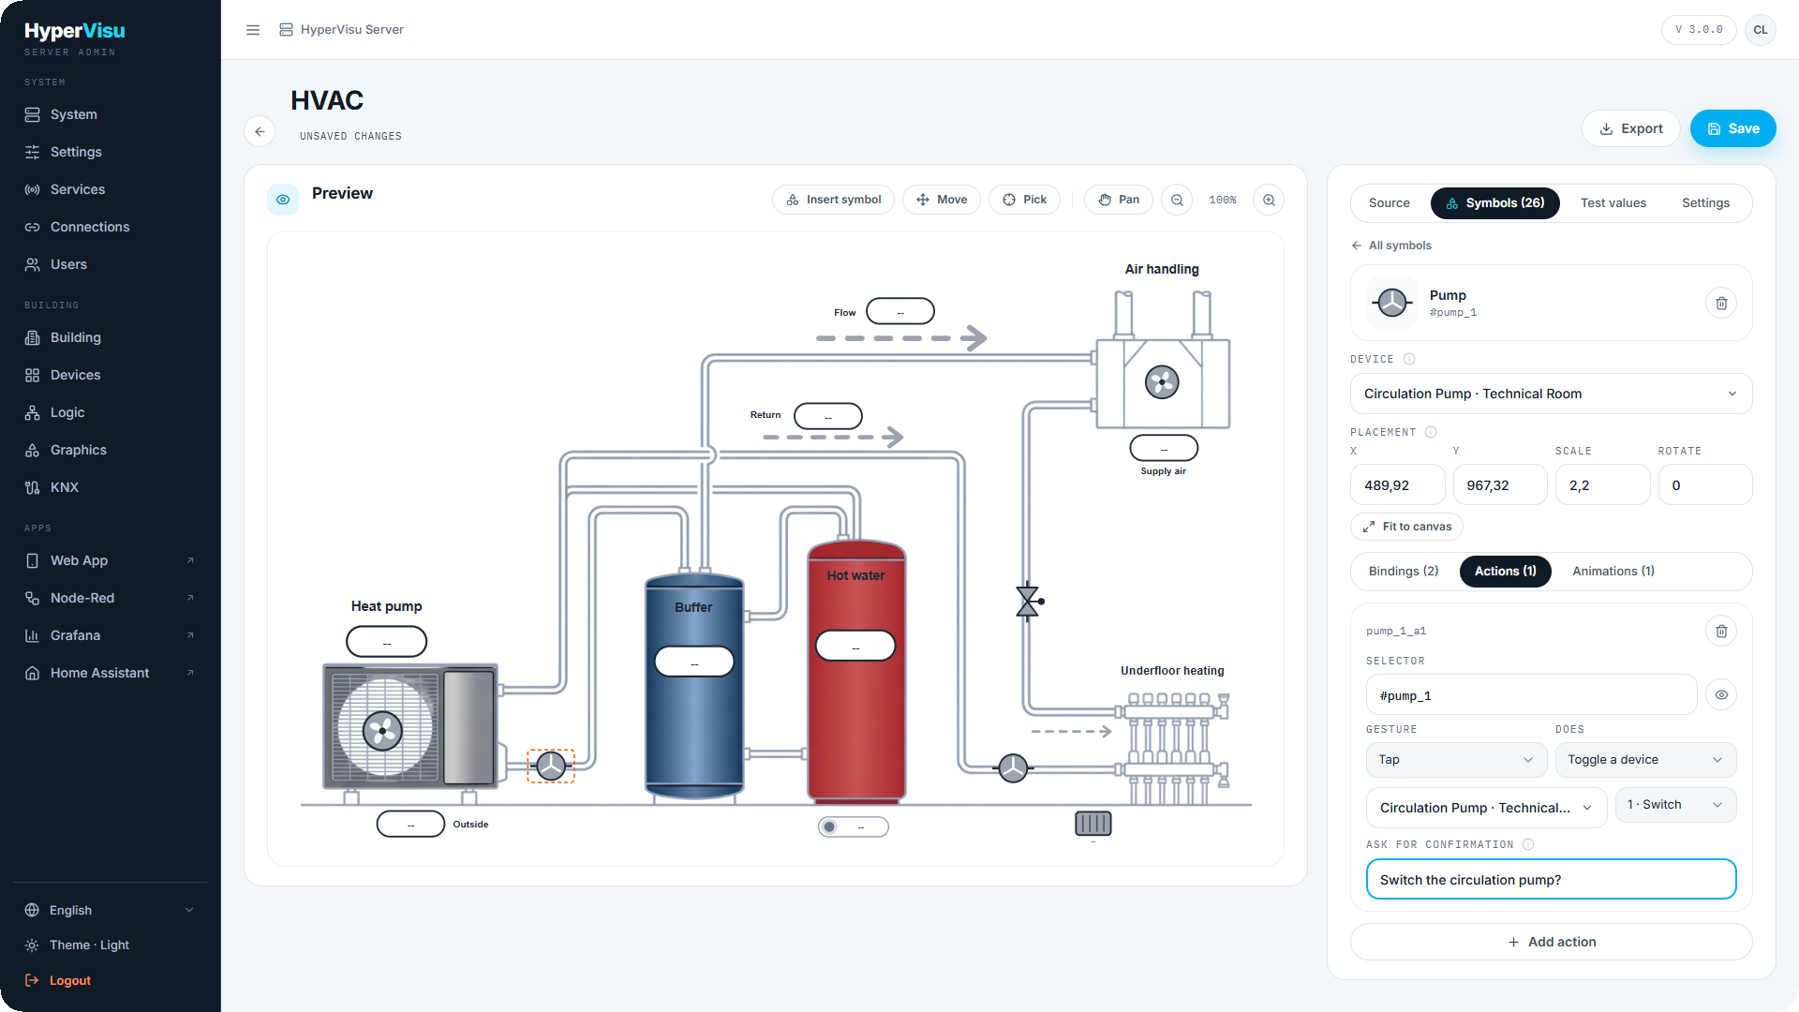Click the Save button

pos(1732,128)
